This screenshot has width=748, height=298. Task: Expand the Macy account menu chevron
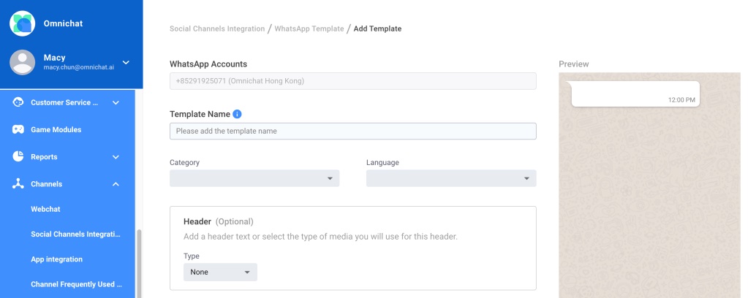coord(126,62)
